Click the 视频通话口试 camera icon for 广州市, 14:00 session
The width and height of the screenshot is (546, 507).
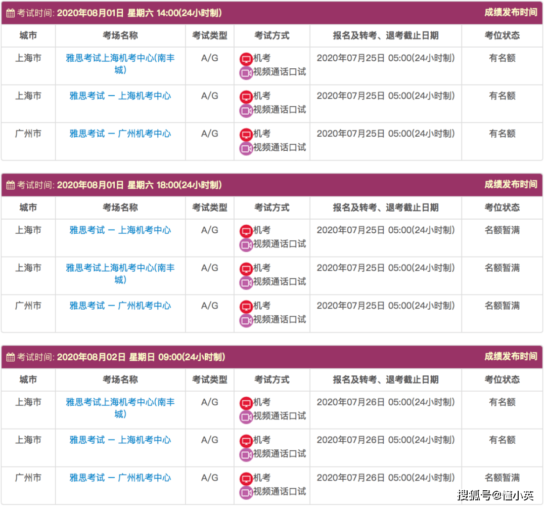246,149
